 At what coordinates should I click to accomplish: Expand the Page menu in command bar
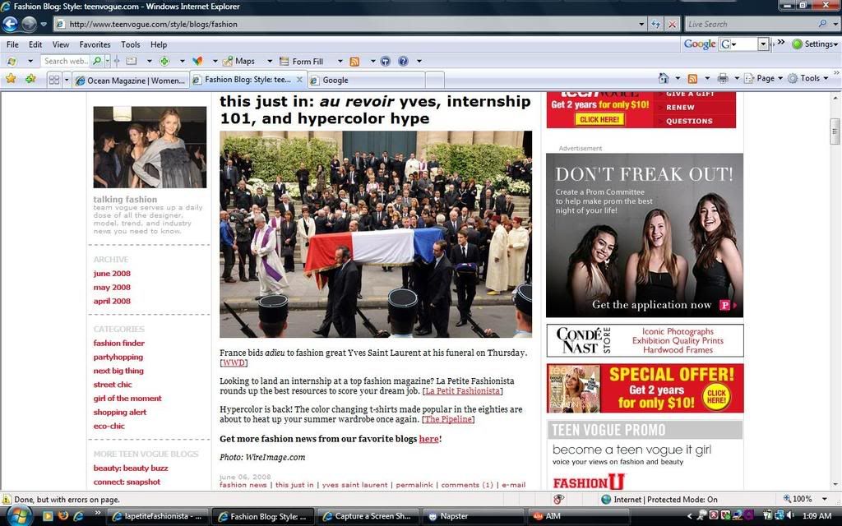(764, 78)
